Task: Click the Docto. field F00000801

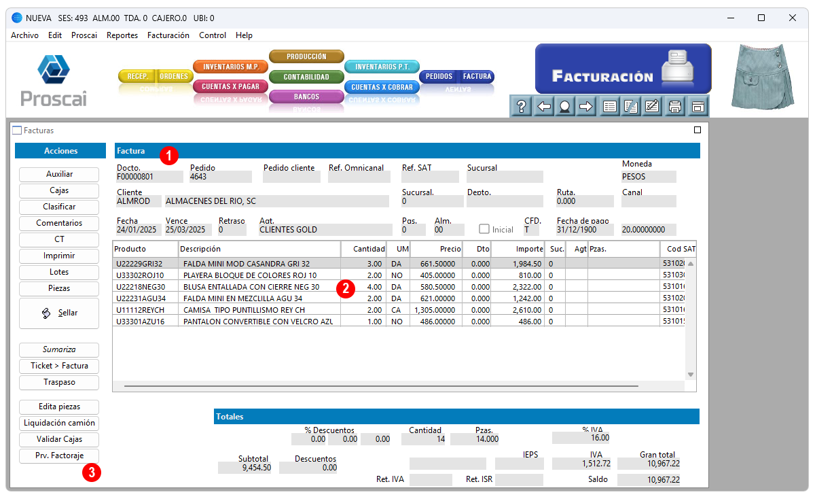Action: (149, 177)
